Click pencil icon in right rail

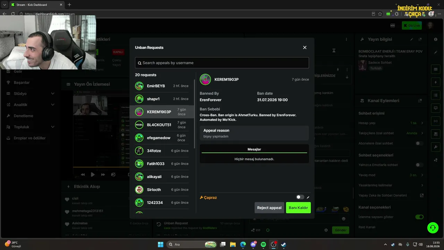coord(436,52)
